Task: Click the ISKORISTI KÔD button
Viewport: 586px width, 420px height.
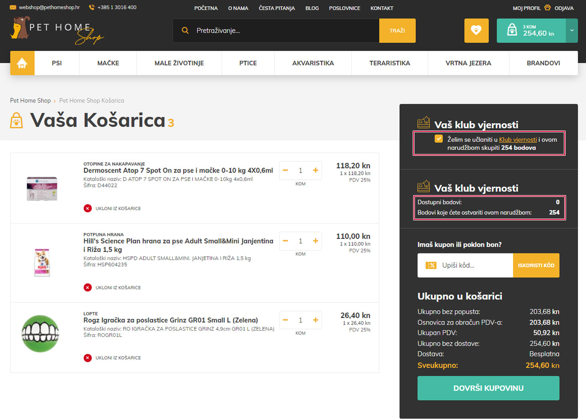Action: point(536,266)
